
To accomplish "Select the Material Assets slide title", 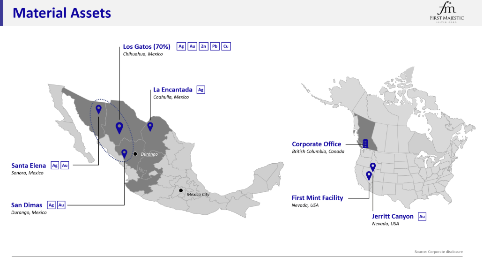I will (62, 13).
